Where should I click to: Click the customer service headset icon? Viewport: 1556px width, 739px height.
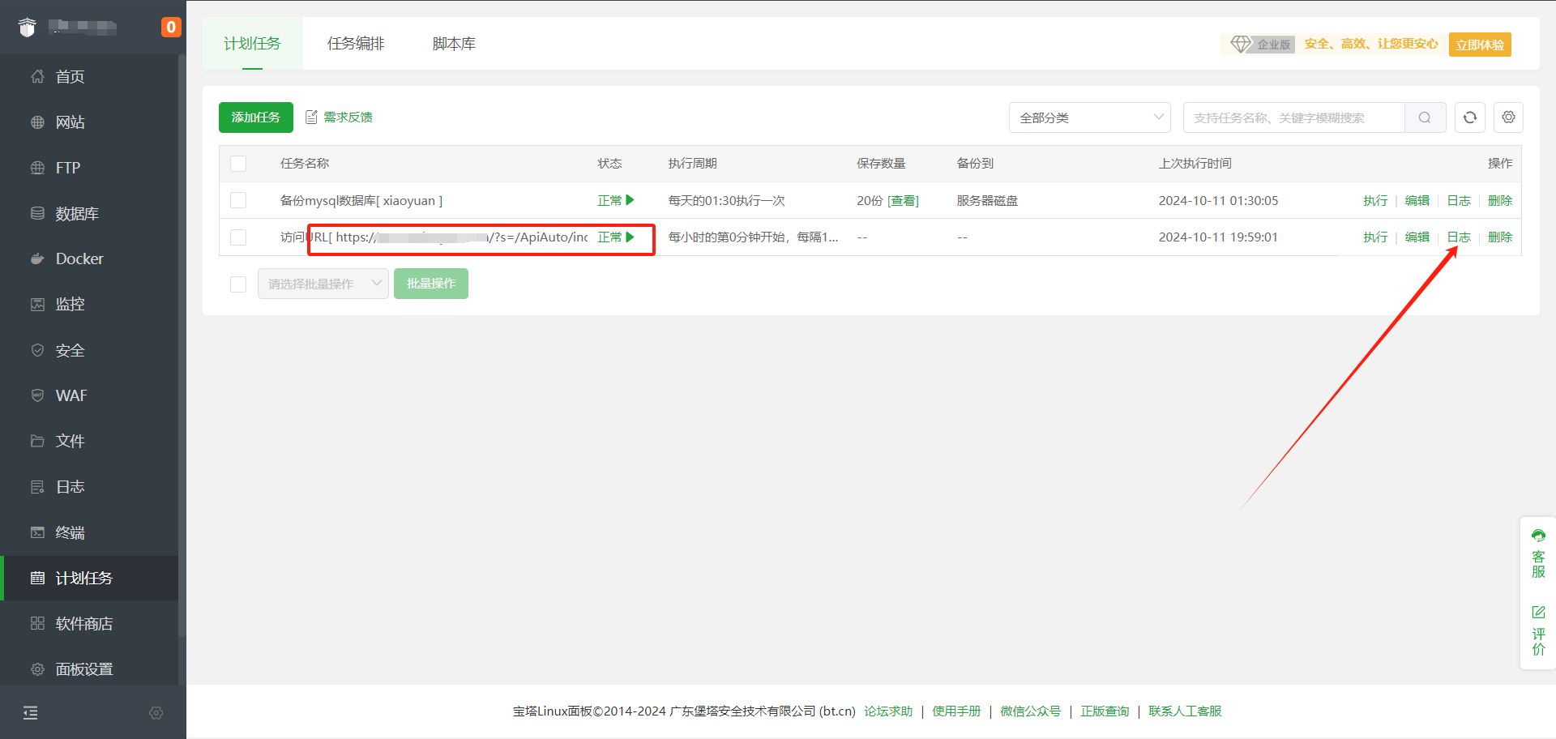[x=1538, y=536]
